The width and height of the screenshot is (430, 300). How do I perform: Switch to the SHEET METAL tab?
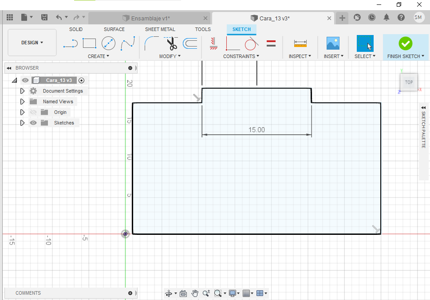(160, 29)
